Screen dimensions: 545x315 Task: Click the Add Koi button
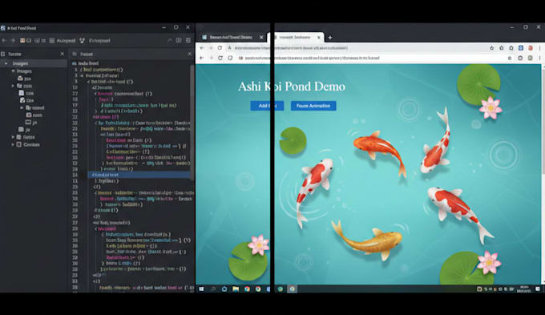coord(267,106)
